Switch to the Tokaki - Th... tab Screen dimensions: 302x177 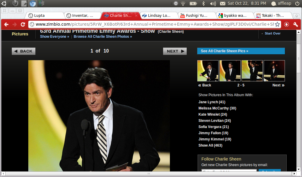pos(273,16)
